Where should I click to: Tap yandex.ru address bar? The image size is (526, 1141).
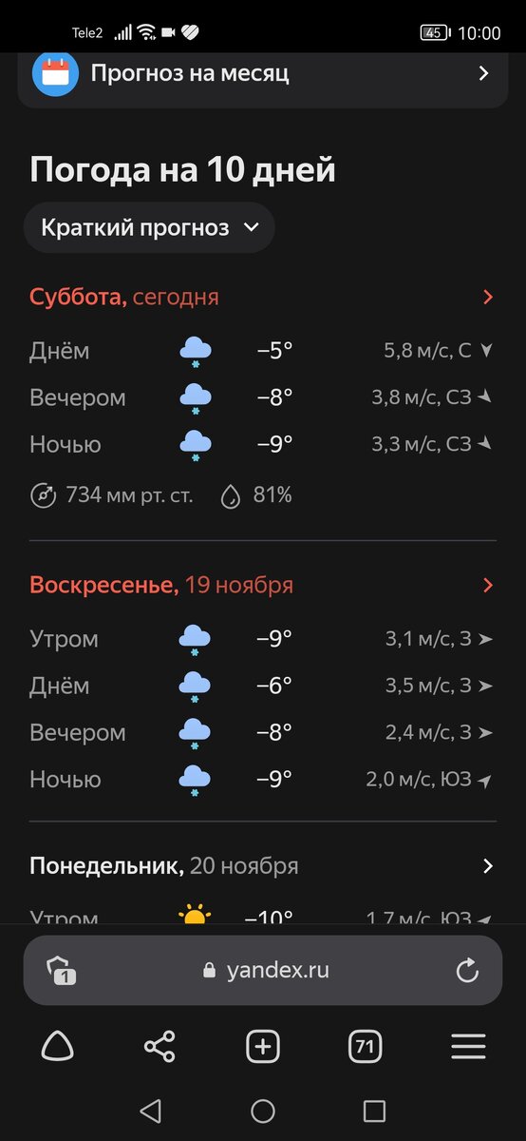(x=263, y=970)
